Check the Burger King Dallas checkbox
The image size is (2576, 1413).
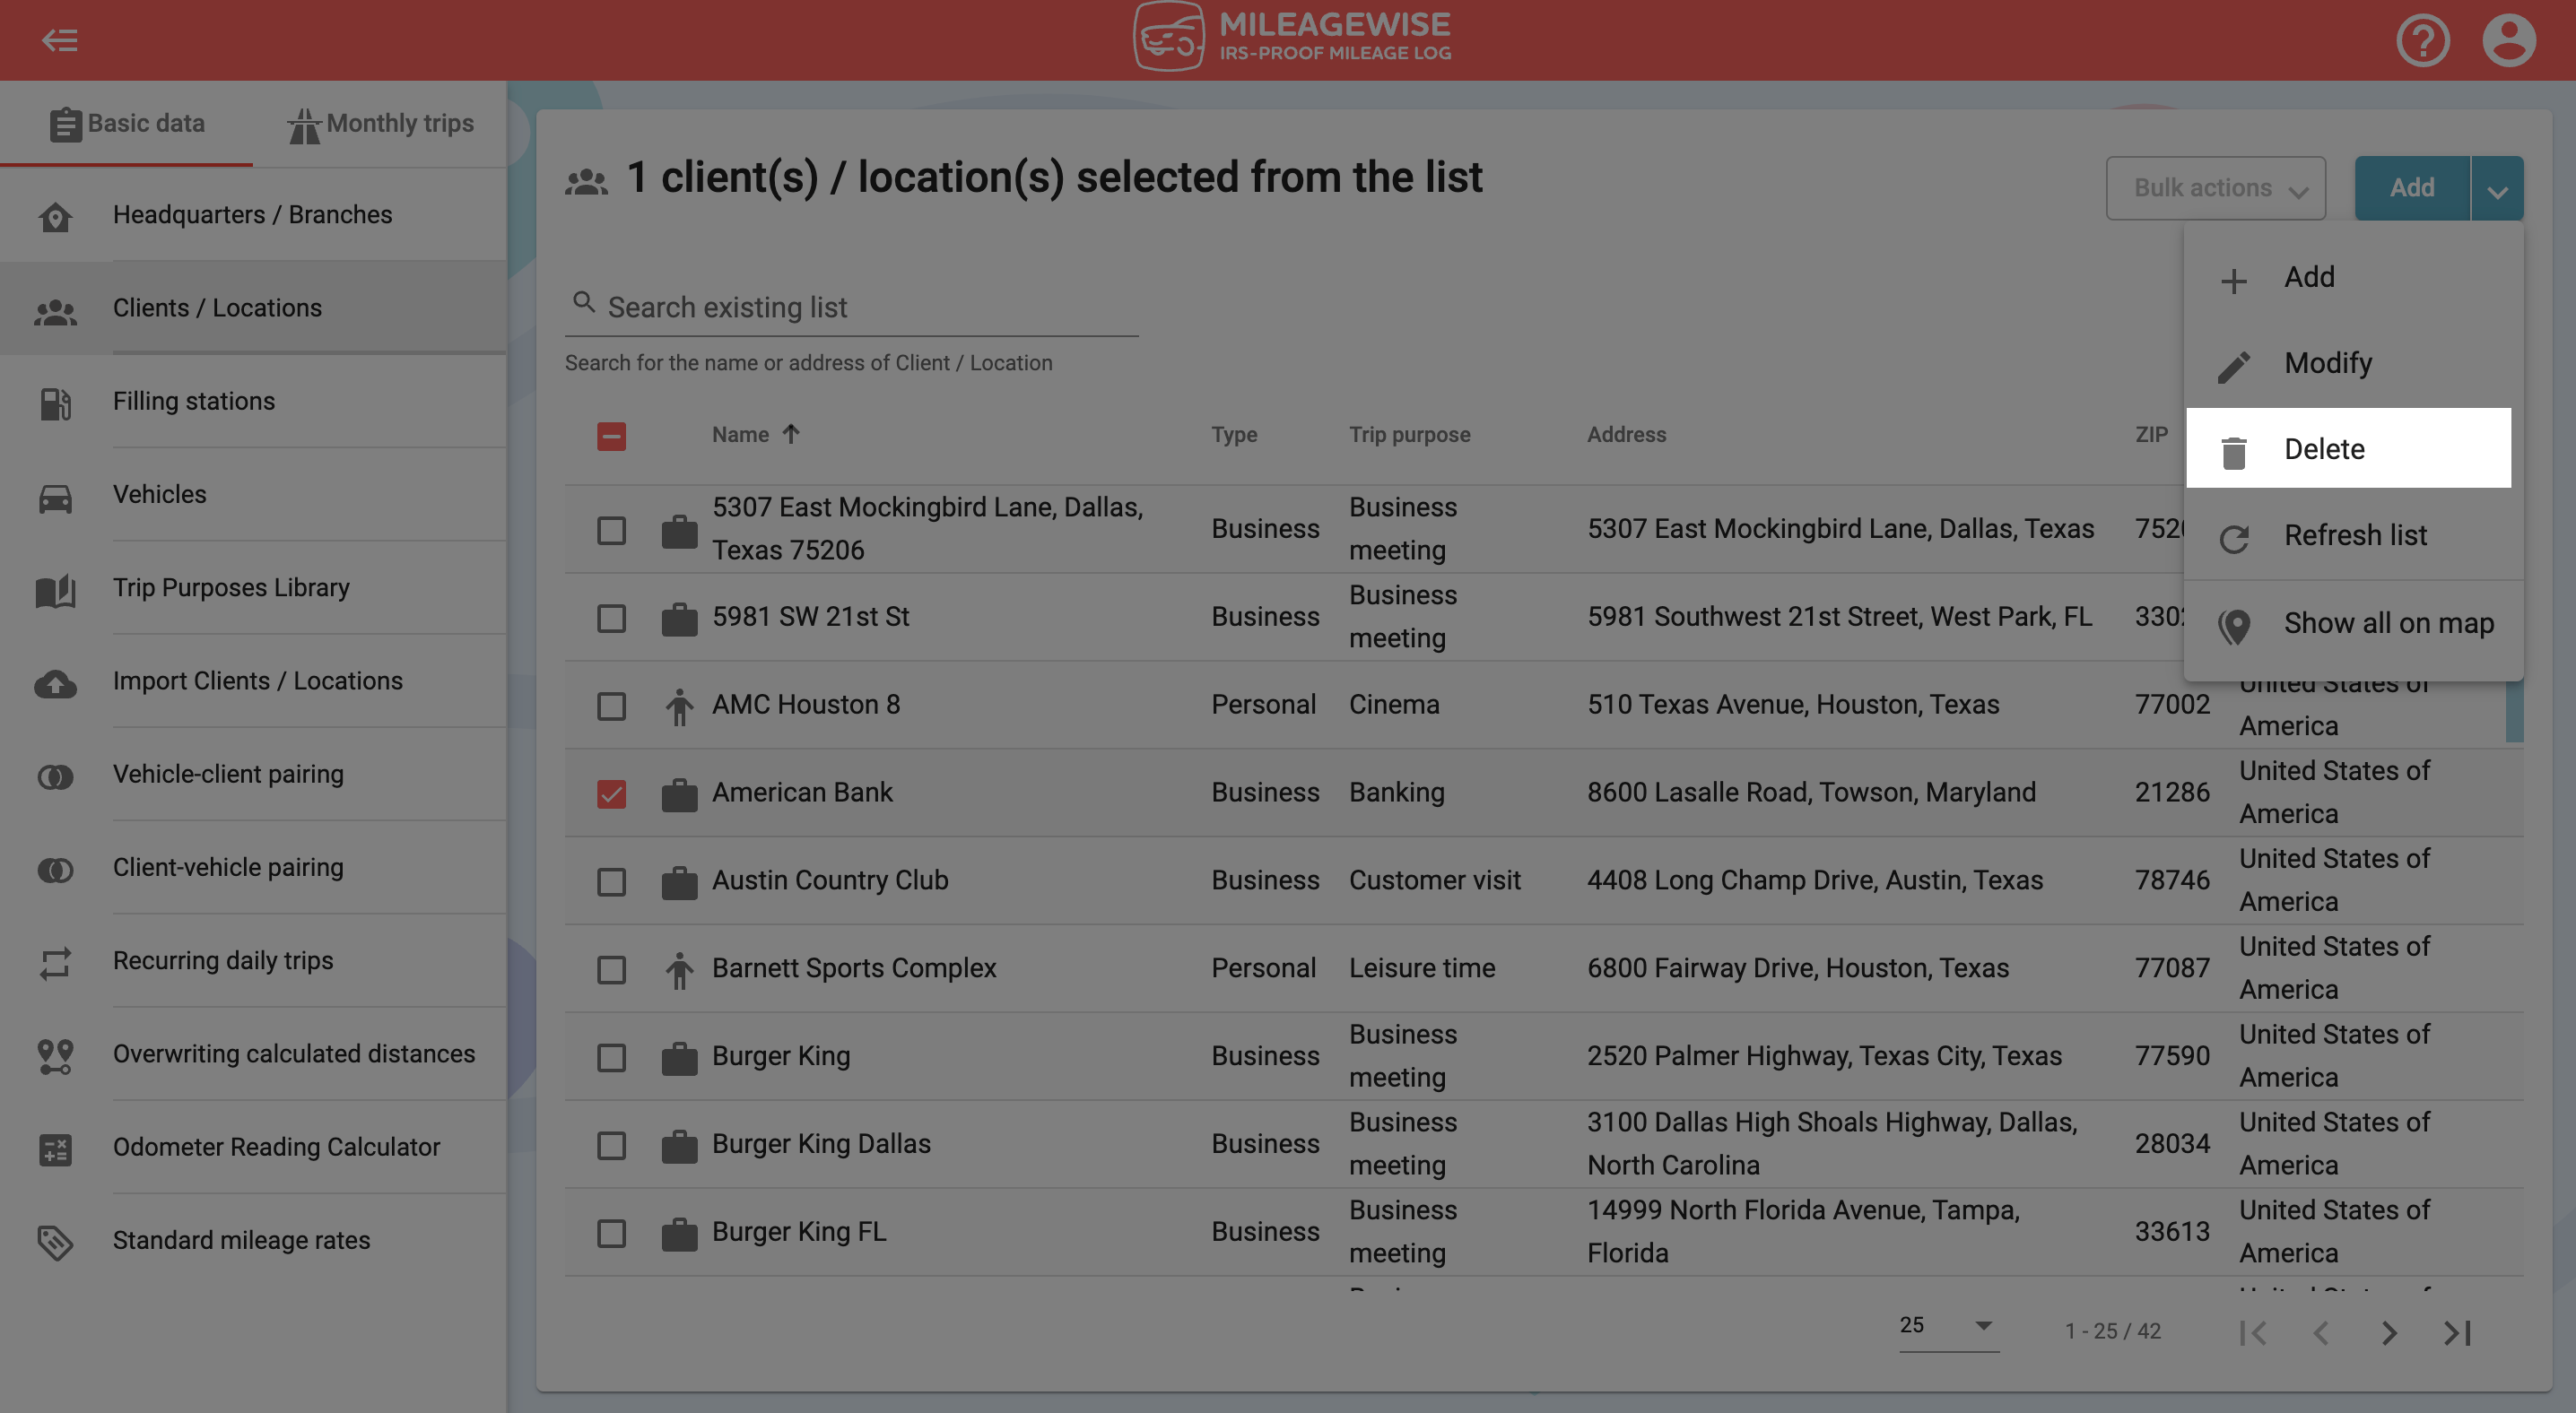tap(611, 1145)
